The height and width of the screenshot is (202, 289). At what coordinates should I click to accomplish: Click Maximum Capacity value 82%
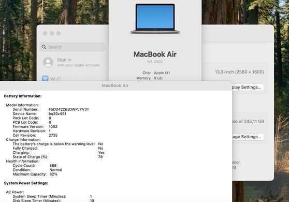tap(53, 174)
